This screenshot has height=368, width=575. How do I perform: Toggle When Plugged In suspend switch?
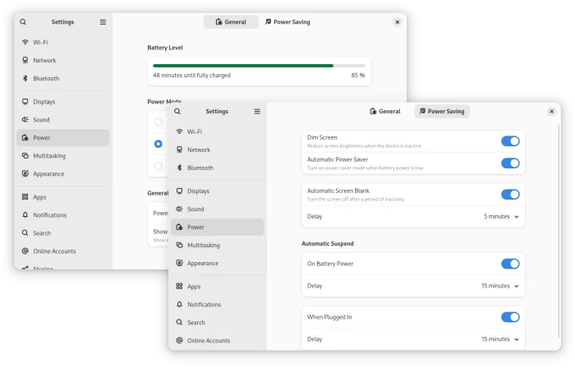coord(510,317)
